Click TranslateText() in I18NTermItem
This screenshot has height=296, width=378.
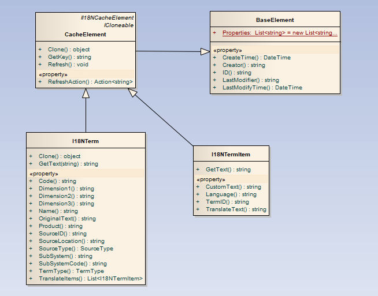[236, 209]
